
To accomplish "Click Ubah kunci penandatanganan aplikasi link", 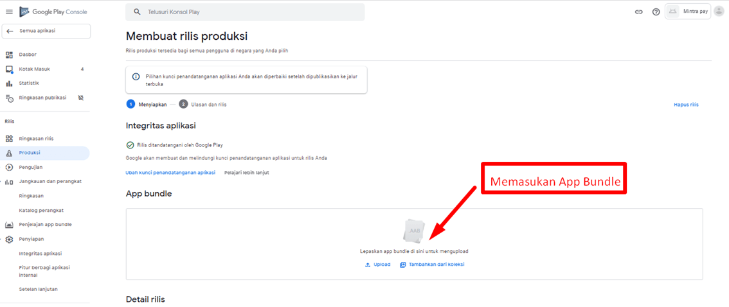I will point(170,172).
